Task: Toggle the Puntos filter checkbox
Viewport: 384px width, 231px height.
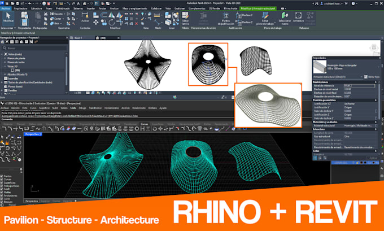Action: tap(2, 176)
